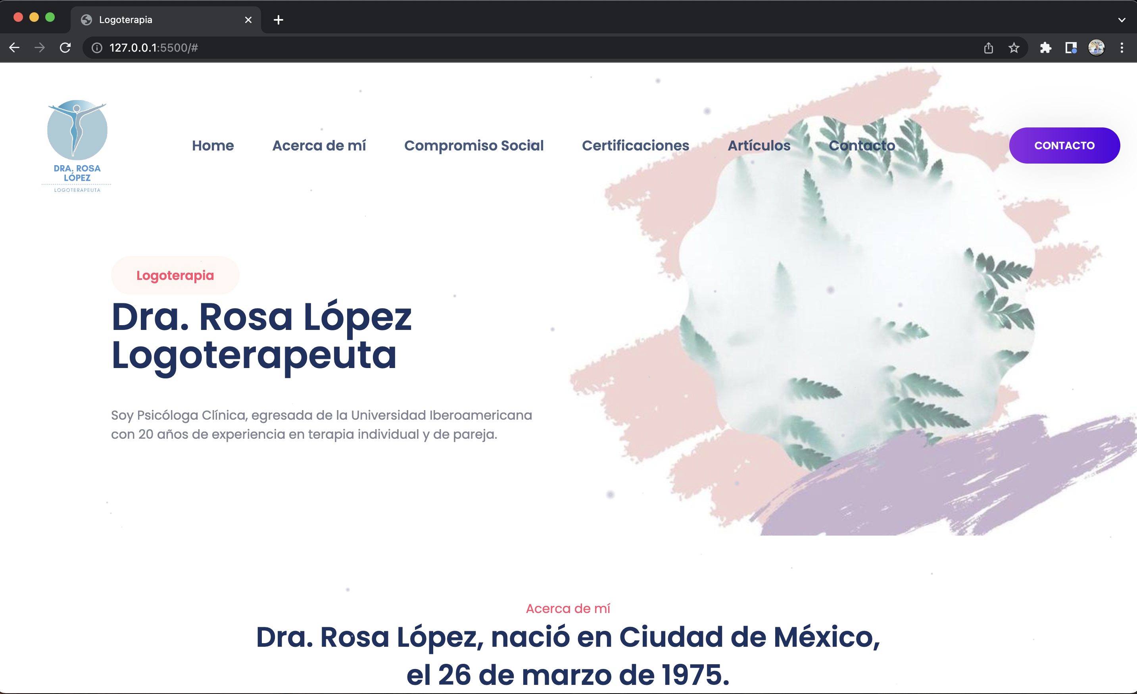Screen dimensions: 1137x694
Task: Go to Acerca de mí menu item
Action: (319, 145)
